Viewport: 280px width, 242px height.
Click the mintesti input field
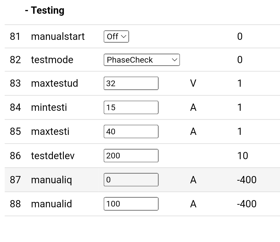point(131,107)
